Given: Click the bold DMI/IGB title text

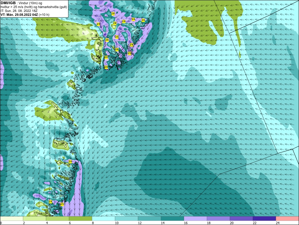Looking at the screenshot, I should tap(8, 3).
